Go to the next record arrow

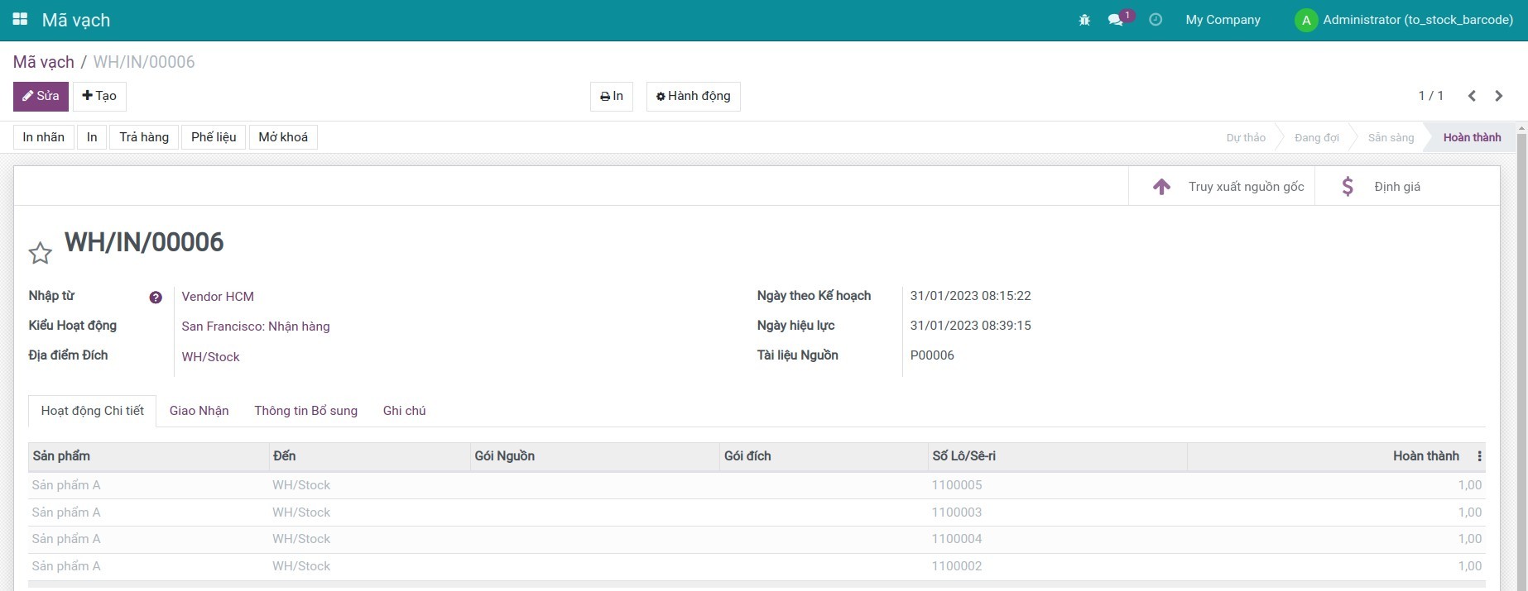(1498, 96)
